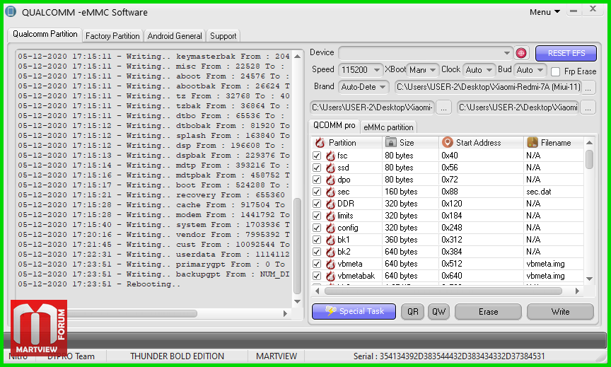Click the QW button
The width and height of the screenshot is (611, 367).
(x=438, y=312)
